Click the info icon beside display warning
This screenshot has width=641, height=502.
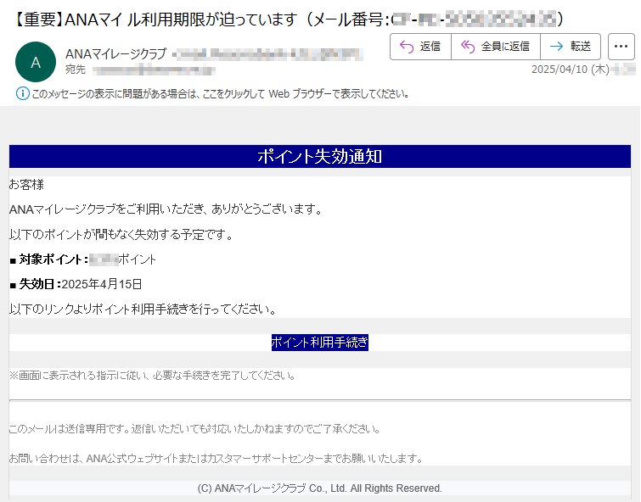22,93
